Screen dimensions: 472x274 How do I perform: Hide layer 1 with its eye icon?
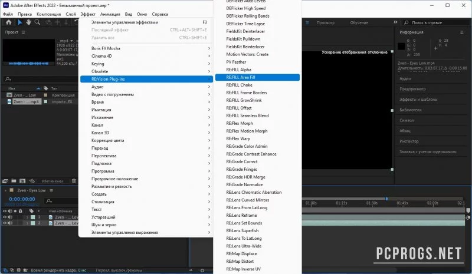[5, 217]
